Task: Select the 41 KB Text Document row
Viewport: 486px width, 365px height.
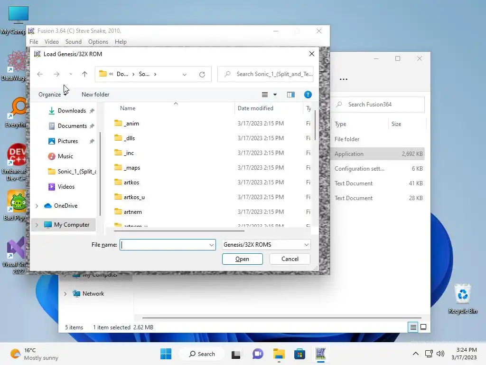Action: pos(378,183)
